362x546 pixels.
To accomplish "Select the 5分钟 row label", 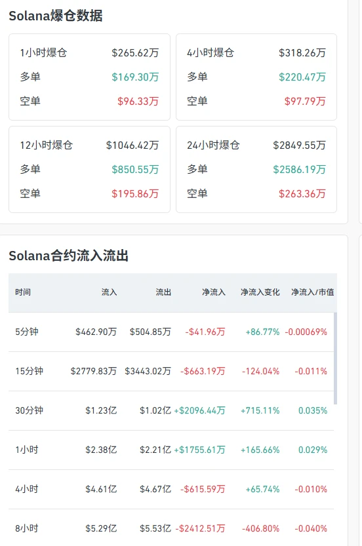I will pyautogui.click(x=27, y=332).
